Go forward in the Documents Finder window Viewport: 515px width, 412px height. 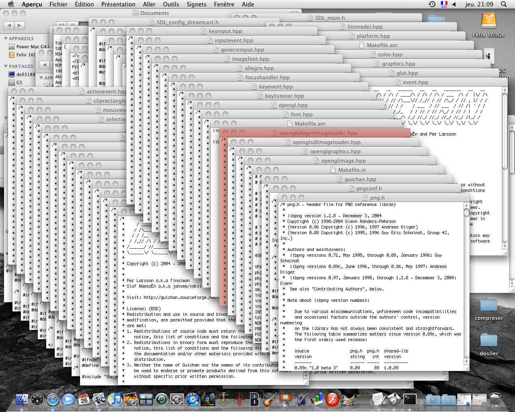19,25
